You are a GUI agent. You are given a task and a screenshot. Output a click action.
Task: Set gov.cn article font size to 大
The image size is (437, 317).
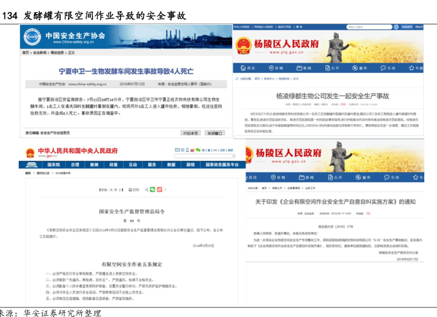pos(111,190)
